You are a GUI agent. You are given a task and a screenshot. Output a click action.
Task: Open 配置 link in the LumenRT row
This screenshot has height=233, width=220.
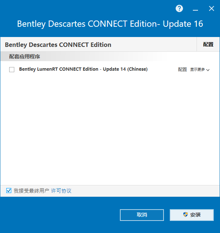[182, 69]
